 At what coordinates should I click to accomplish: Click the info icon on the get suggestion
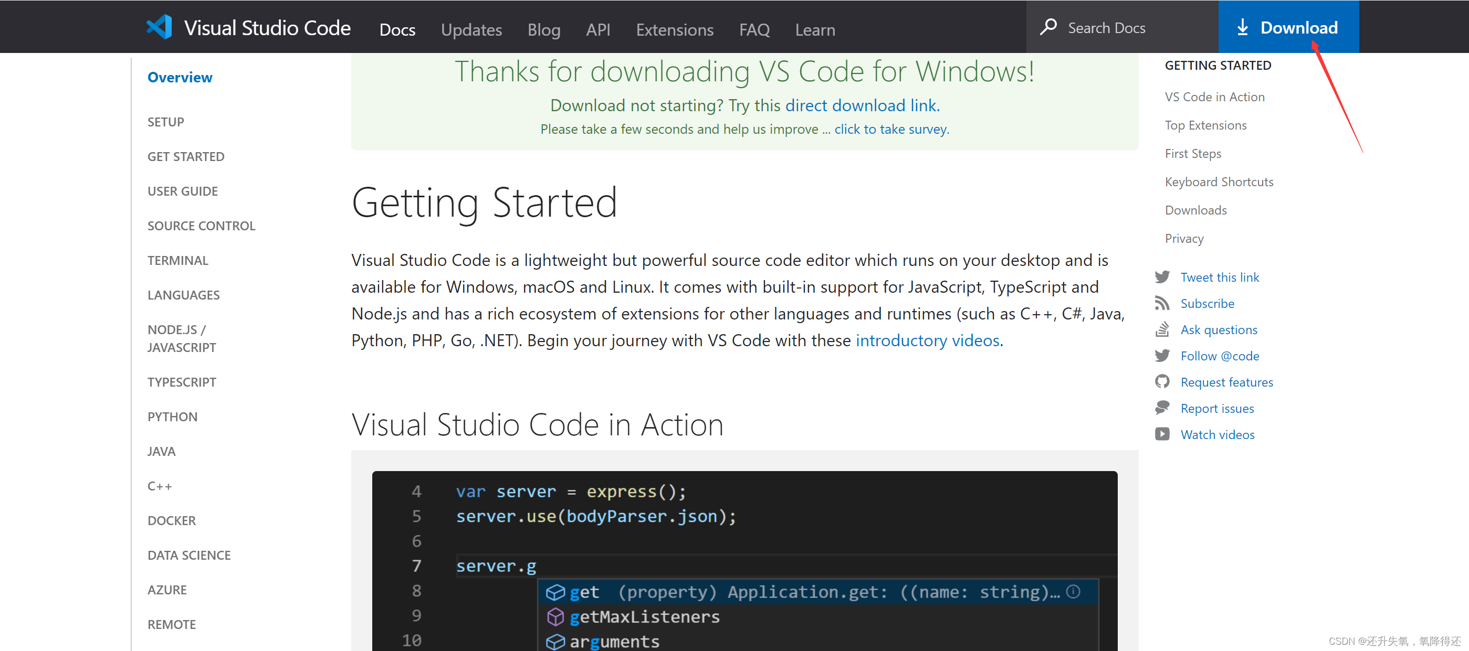click(1073, 592)
